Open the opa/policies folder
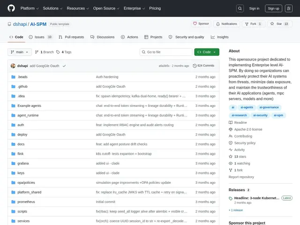The height and width of the screenshot is (225, 300). pyautogui.click(x=26, y=182)
